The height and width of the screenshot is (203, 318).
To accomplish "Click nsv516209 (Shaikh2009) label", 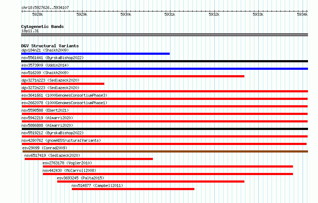I will pyautogui.click(x=45, y=73).
